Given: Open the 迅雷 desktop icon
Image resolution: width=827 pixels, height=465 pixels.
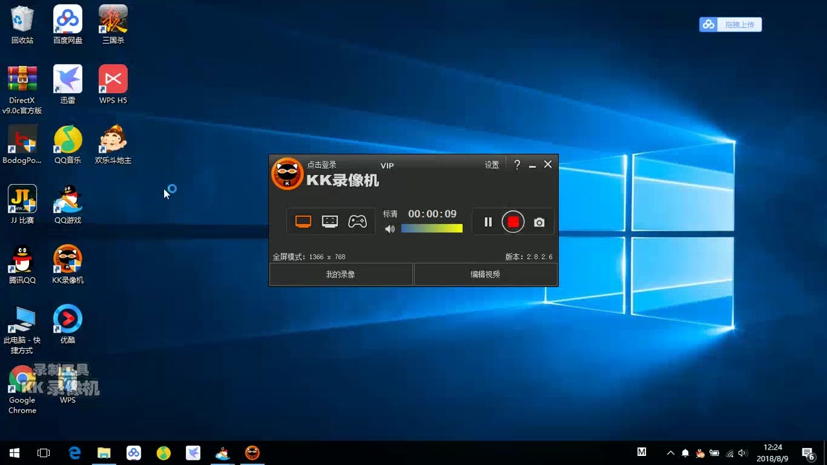Looking at the screenshot, I should 68,85.
